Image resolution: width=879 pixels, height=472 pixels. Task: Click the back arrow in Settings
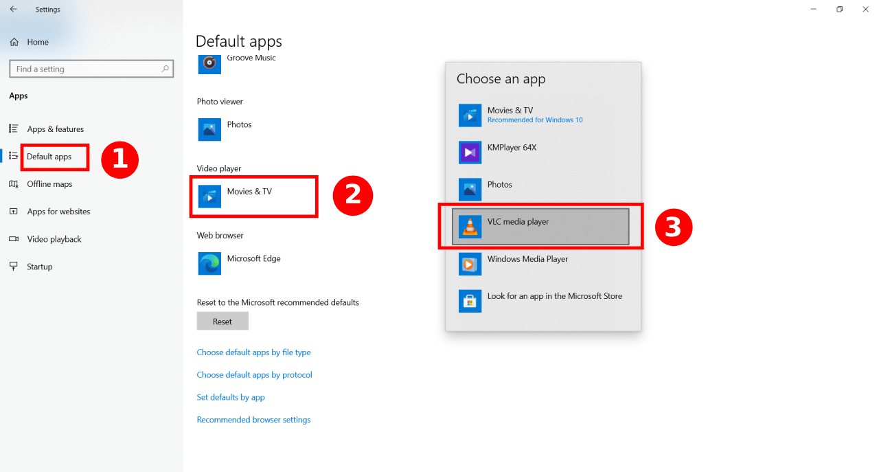pyautogui.click(x=14, y=10)
